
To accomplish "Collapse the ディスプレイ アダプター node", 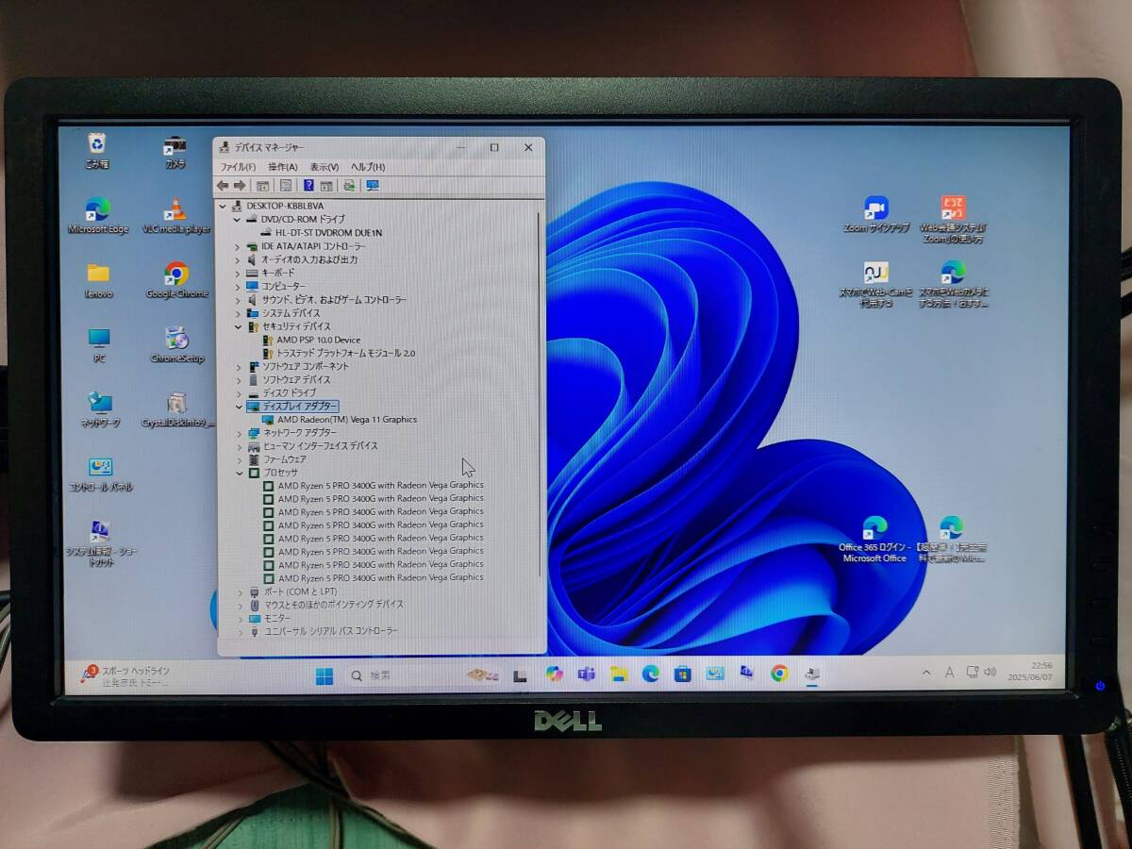I will click(239, 406).
